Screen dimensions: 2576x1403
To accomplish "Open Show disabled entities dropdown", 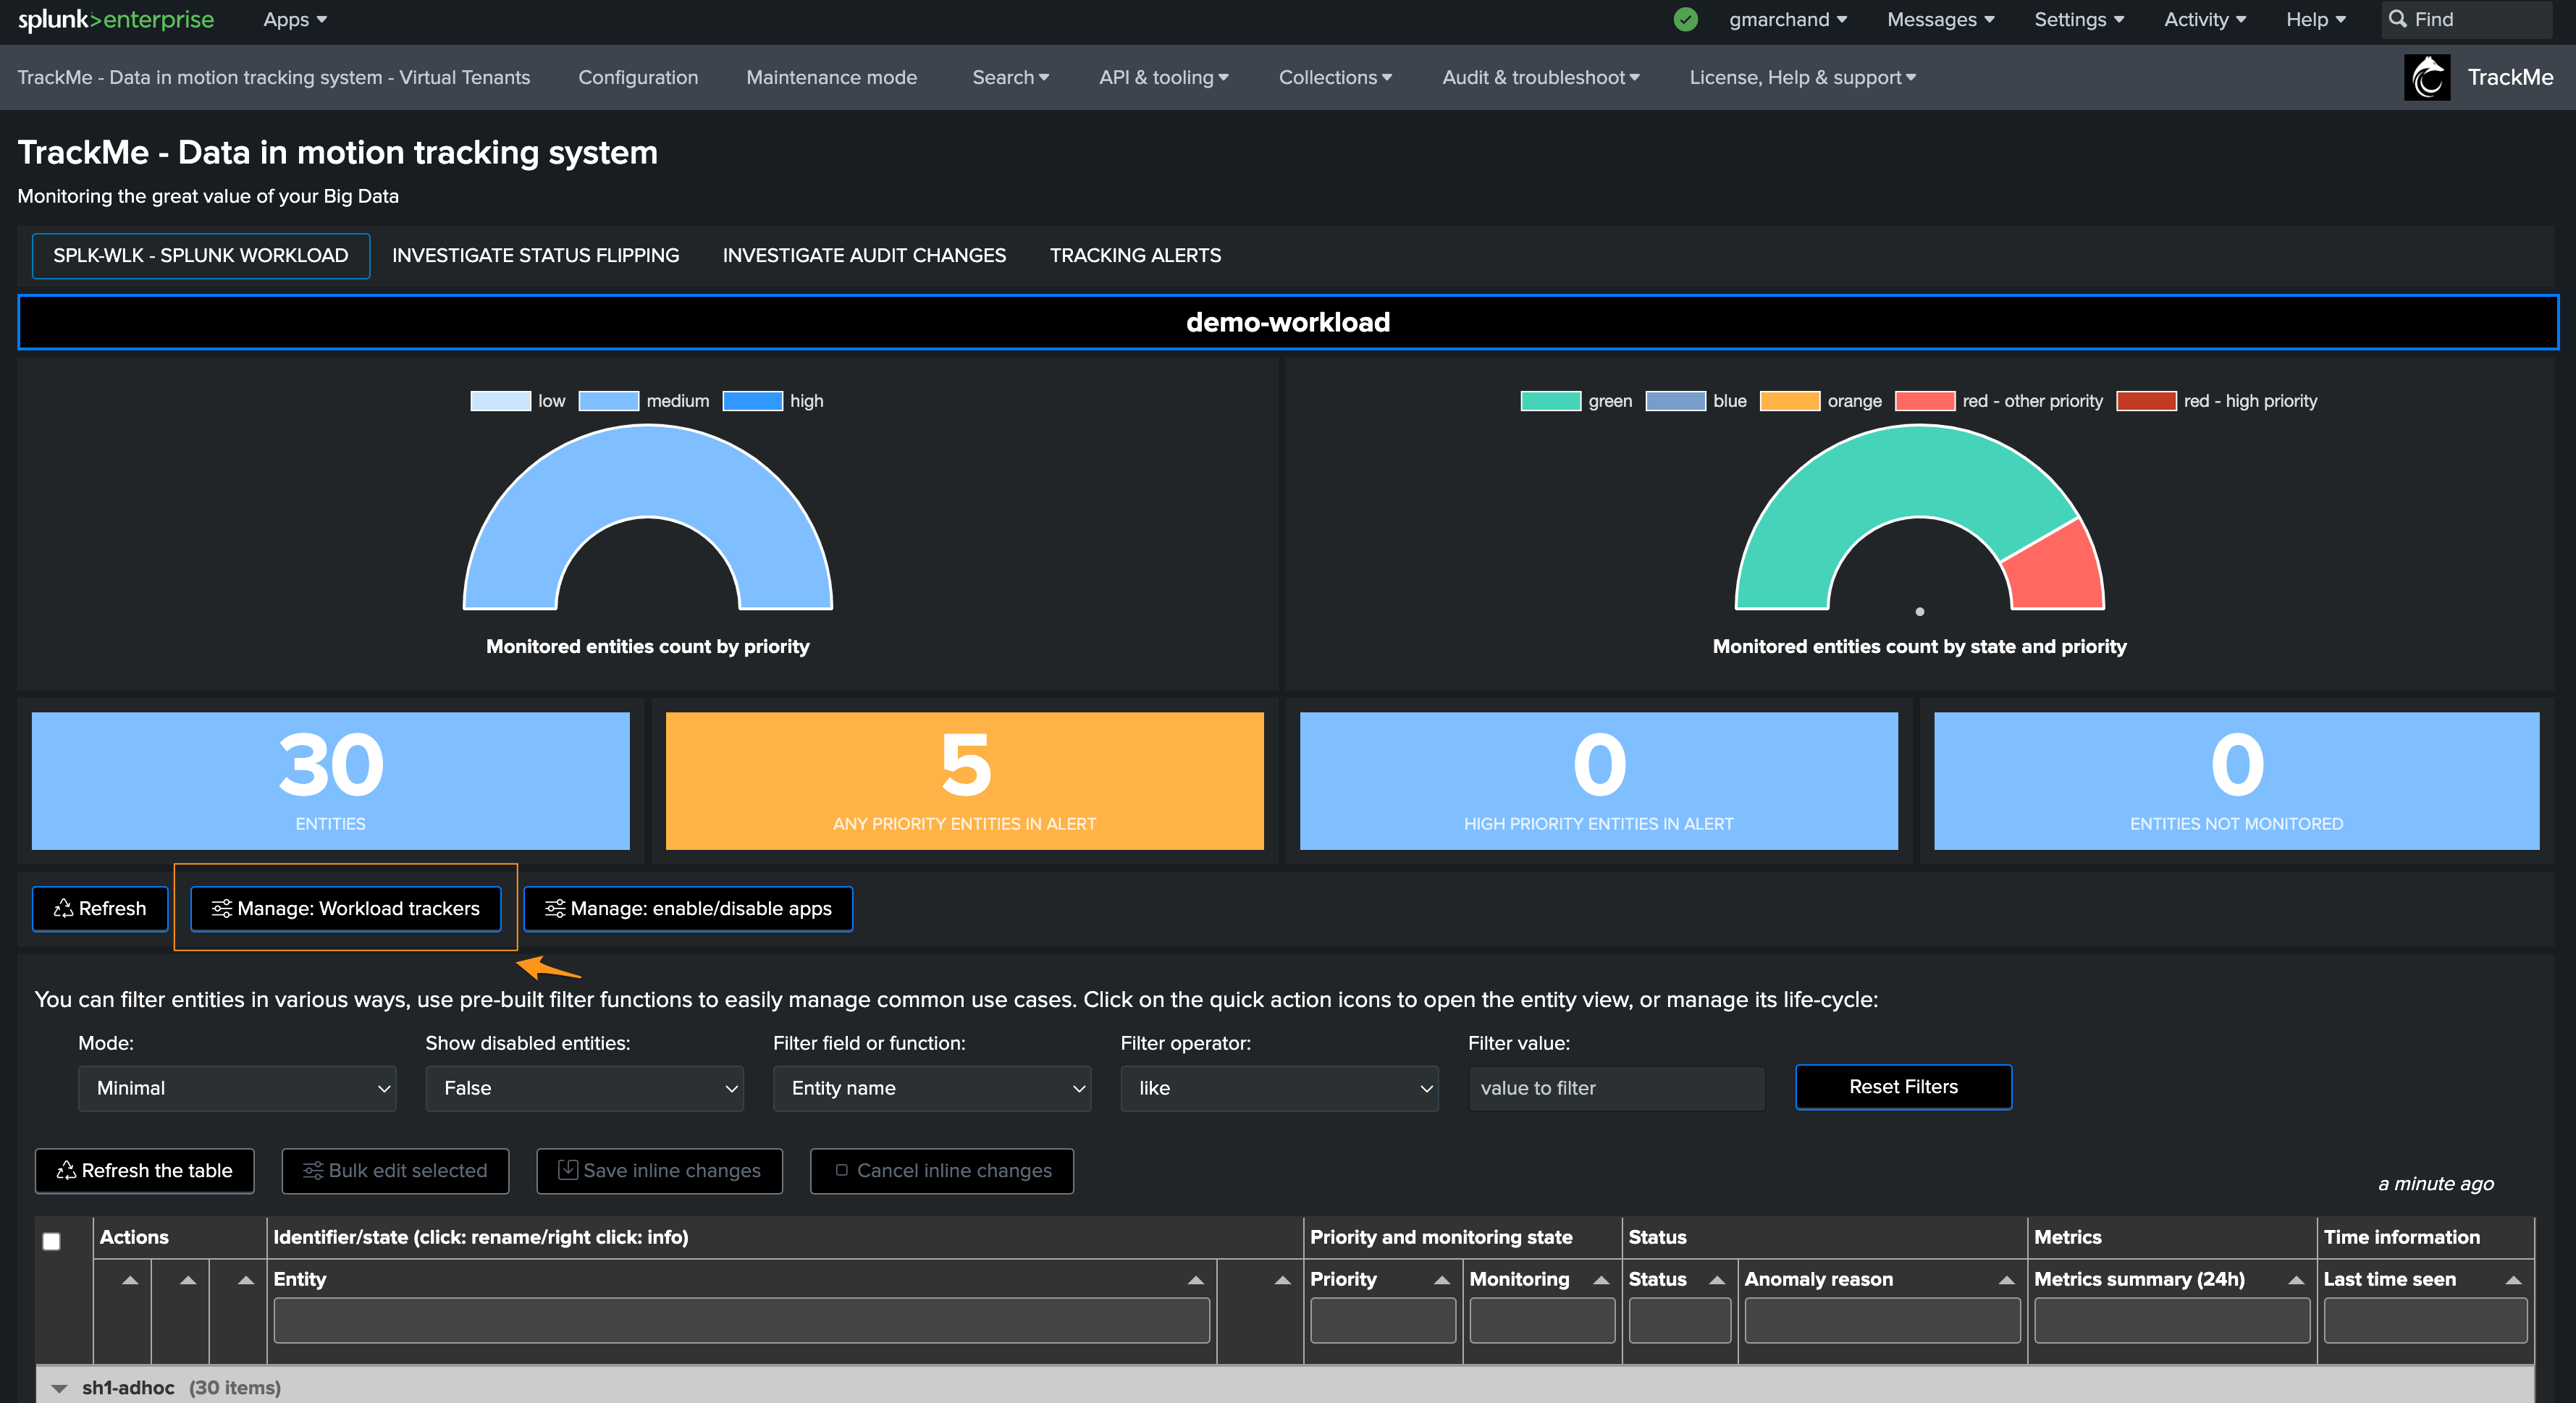I will tap(585, 1088).
